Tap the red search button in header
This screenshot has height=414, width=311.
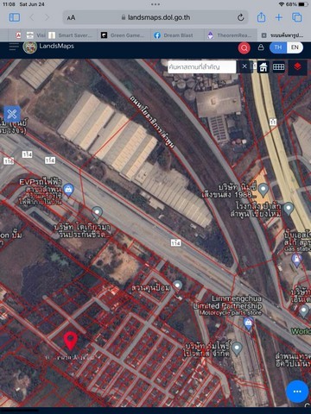click(244, 47)
